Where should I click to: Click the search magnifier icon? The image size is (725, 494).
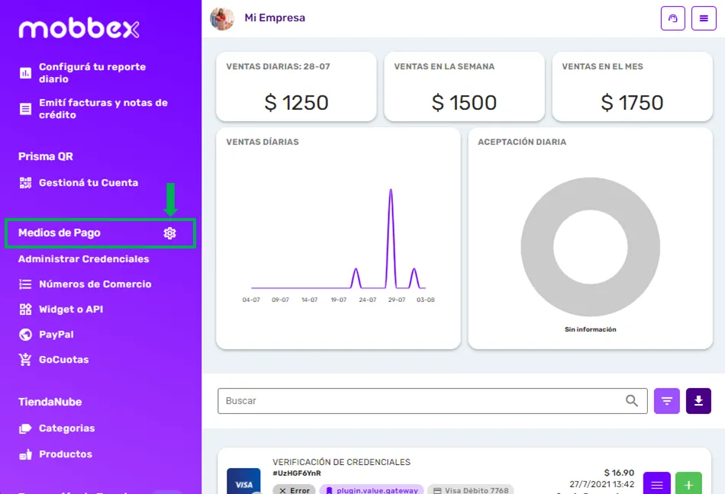pos(632,401)
